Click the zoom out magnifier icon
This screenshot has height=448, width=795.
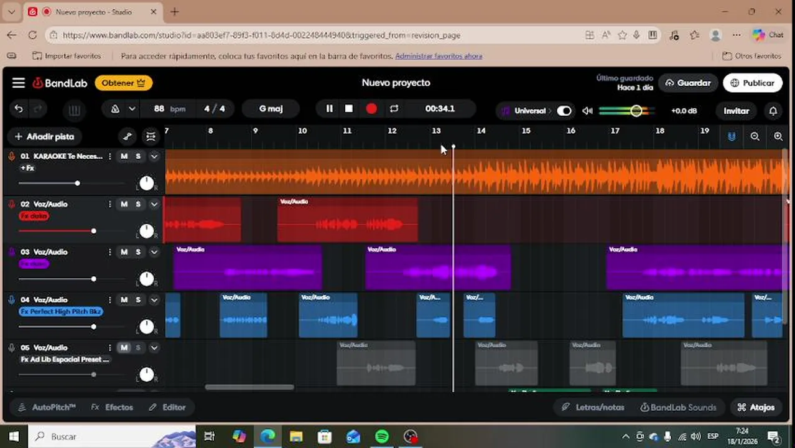click(755, 136)
